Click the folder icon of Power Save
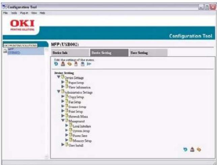This screenshot has width=217, height=165. [71, 135]
